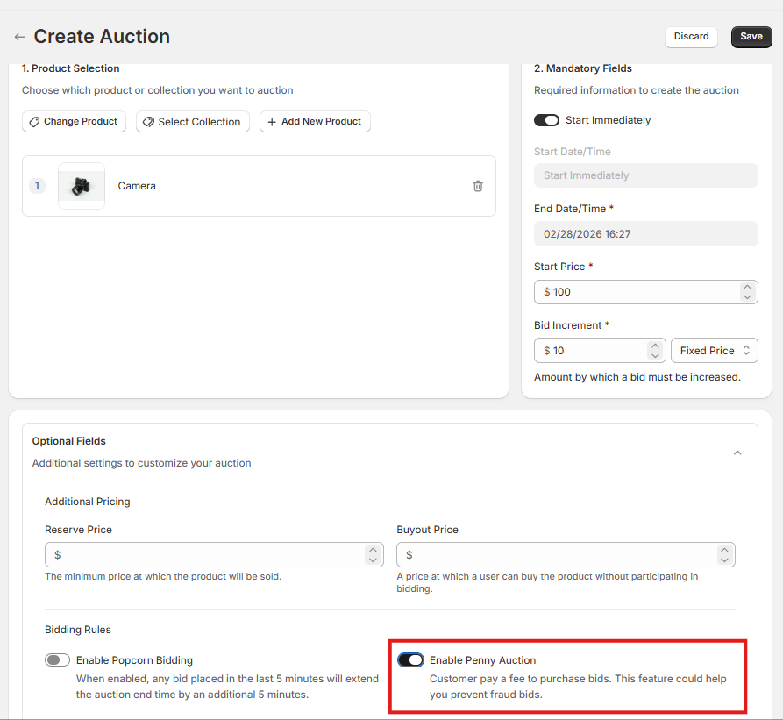Click the Camera product thumbnail
The width and height of the screenshot is (783, 720).
pyautogui.click(x=82, y=186)
